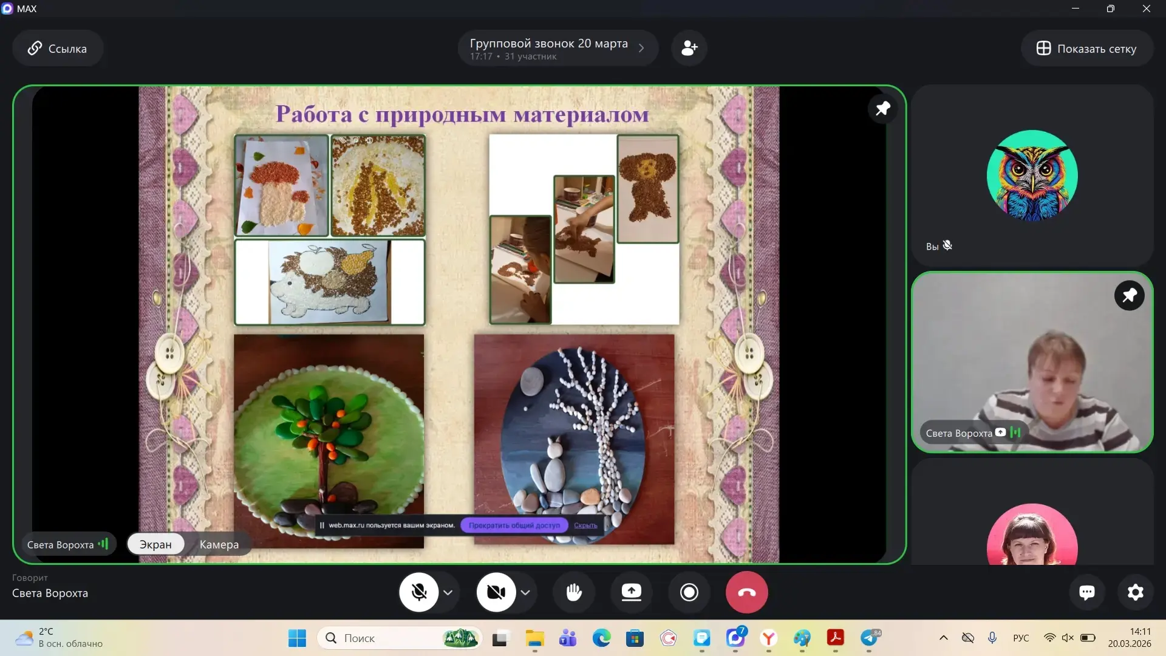Switch to the Экран tab
The image size is (1166, 656).
click(x=155, y=545)
